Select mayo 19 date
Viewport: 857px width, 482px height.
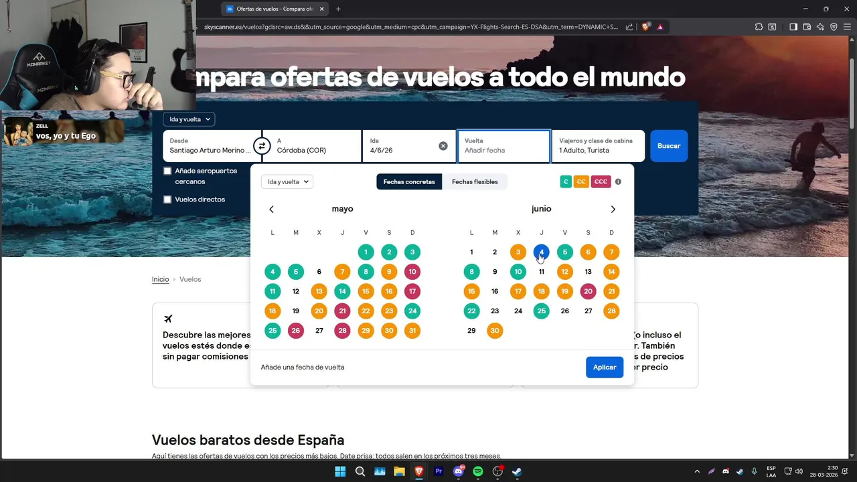pos(296,311)
